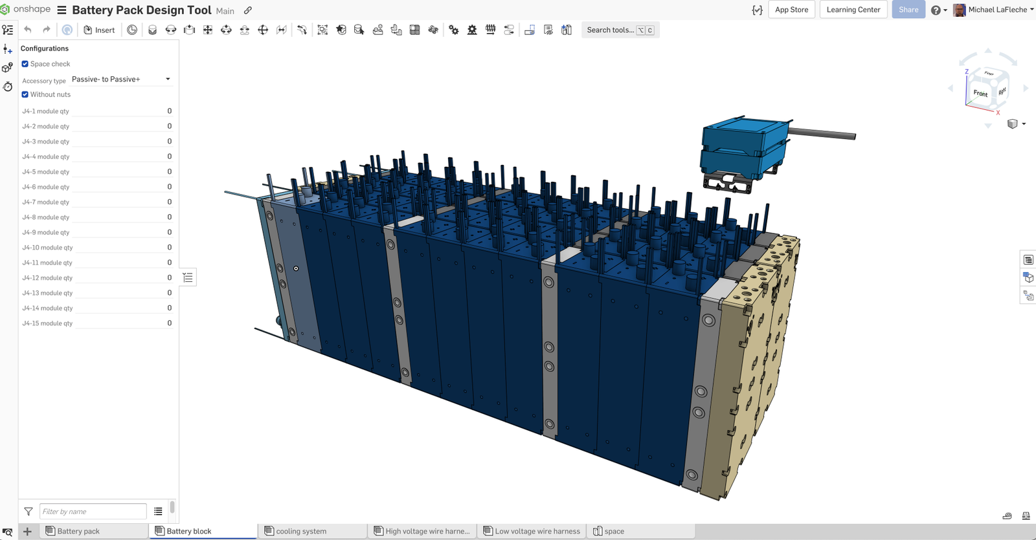Click the Insert parts and assemblies button
1036x540 pixels.
[x=99, y=30]
